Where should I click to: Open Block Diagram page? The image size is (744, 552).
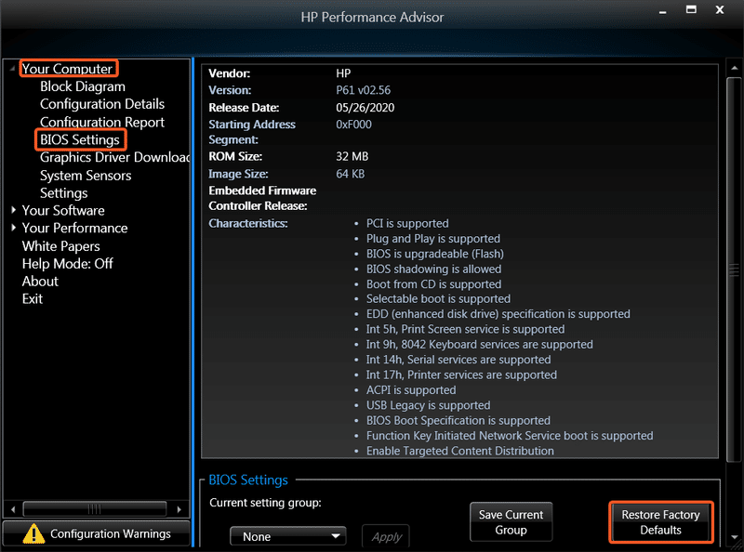pos(83,86)
